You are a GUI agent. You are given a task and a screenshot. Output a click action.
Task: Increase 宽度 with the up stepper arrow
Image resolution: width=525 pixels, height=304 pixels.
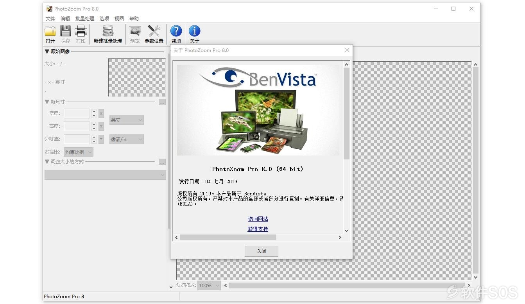[x=94, y=111]
